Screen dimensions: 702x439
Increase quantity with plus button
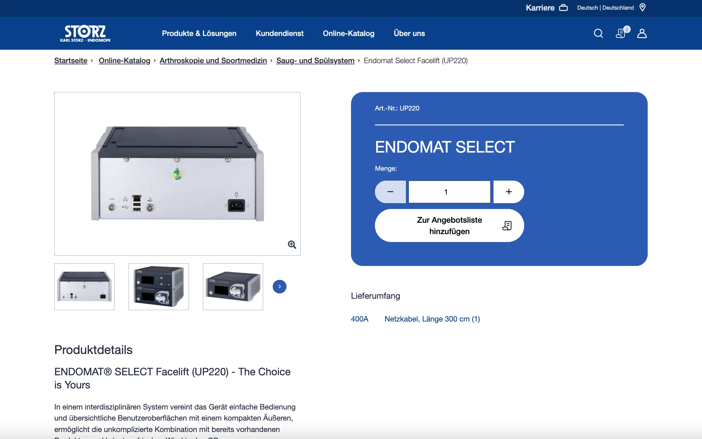[x=509, y=192]
